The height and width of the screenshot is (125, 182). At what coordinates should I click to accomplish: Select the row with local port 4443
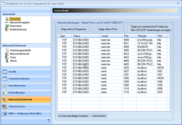click(113, 57)
